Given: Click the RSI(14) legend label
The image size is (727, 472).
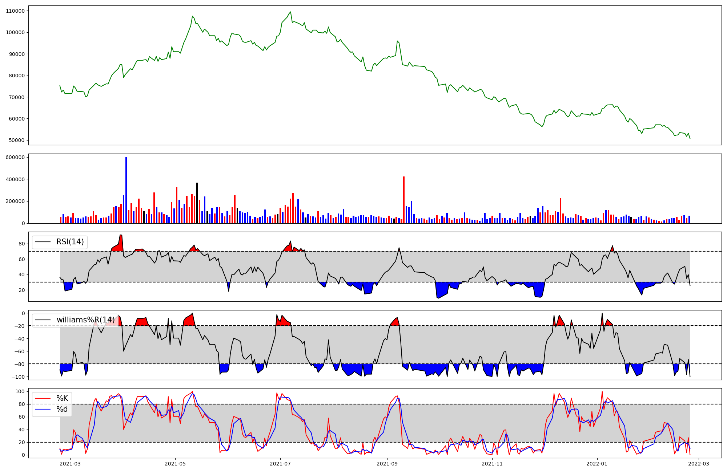Looking at the screenshot, I should [70, 242].
